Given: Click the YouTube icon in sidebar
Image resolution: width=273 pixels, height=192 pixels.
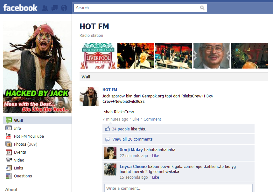Looking at the screenshot, I should point(8,136).
